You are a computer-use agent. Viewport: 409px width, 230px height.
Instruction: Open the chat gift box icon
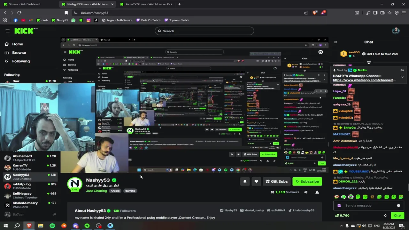tap(339, 205)
